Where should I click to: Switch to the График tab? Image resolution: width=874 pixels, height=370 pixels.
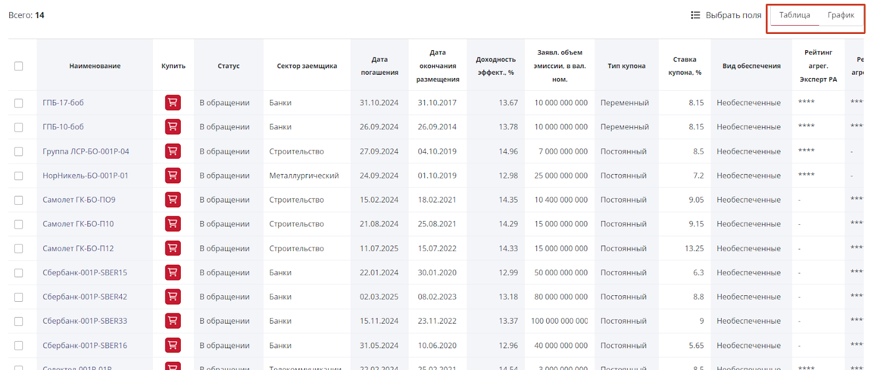click(x=841, y=15)
